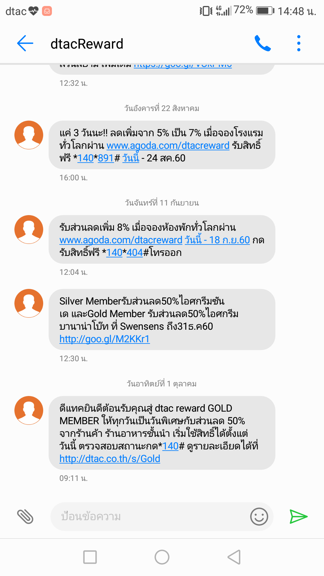Tap avatar beside the Swensens message
The height and width of the screenshot is (576, 324).
click(x=29, y=303)
